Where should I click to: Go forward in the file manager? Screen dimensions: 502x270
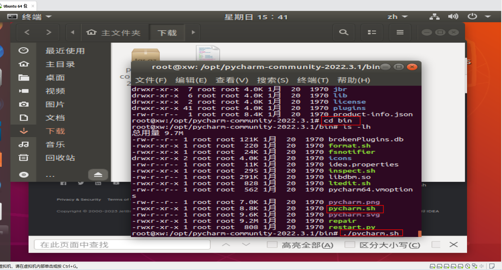[49, 32]
